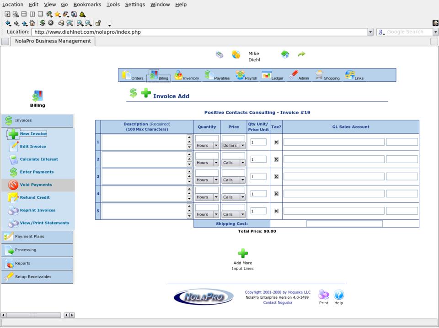Open the Hours quantity dropdown in row 1
The width and height of the screenshot is (439, 328).
coord(207,146)
